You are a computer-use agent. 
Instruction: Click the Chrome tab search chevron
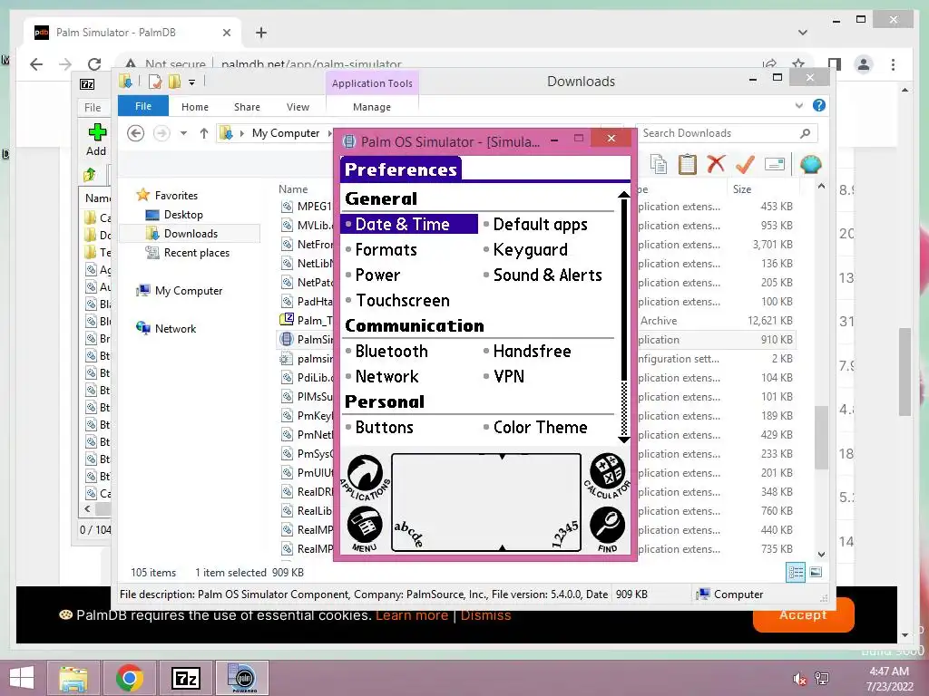click(x=803, y=33)
